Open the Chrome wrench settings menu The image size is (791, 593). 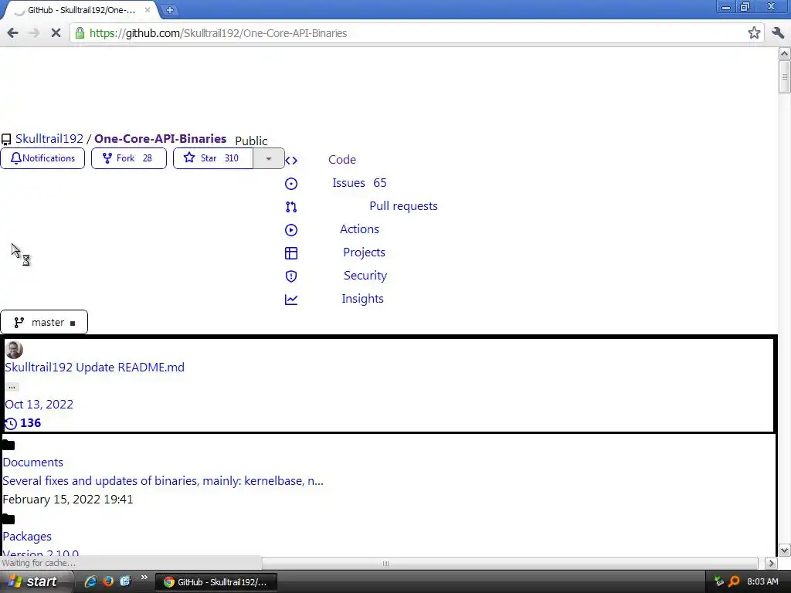tap(778, 33)
